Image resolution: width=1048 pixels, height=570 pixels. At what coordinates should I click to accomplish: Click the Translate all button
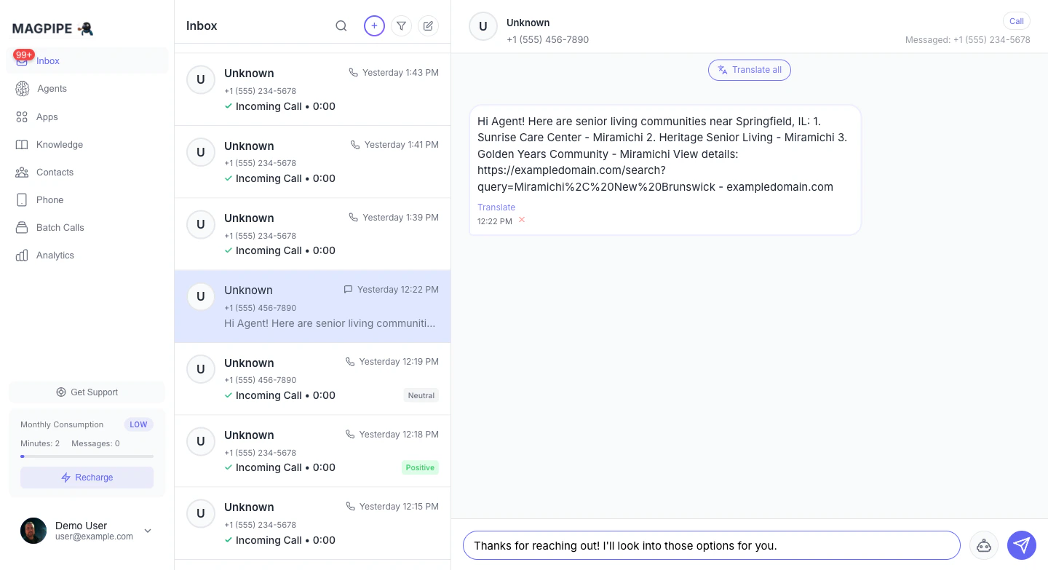coord(750,70)
